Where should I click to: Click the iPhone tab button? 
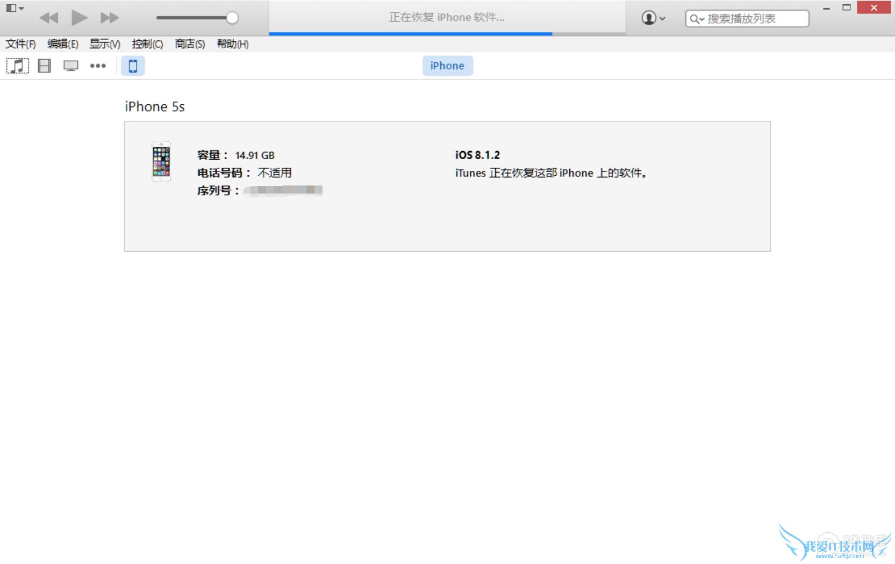tap(447, 66)
